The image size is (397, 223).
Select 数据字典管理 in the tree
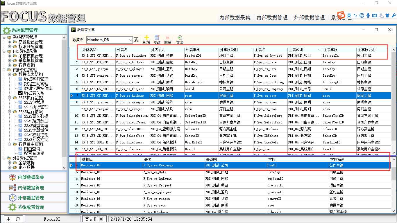tap(36, 79)
